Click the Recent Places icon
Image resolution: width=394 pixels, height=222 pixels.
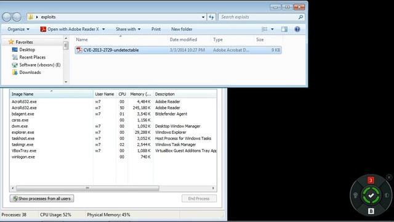(15, 57)
